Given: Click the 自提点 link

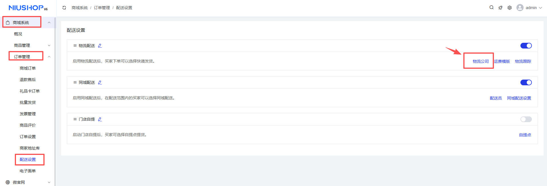Looking at the screenshot, I should (525, 135).
